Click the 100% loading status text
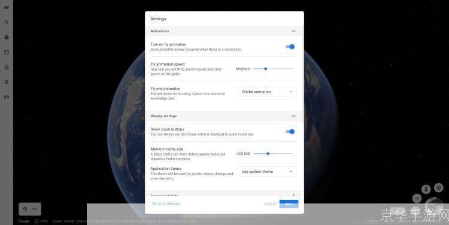This screenshot has height=225, width=449. pos(44,221)
